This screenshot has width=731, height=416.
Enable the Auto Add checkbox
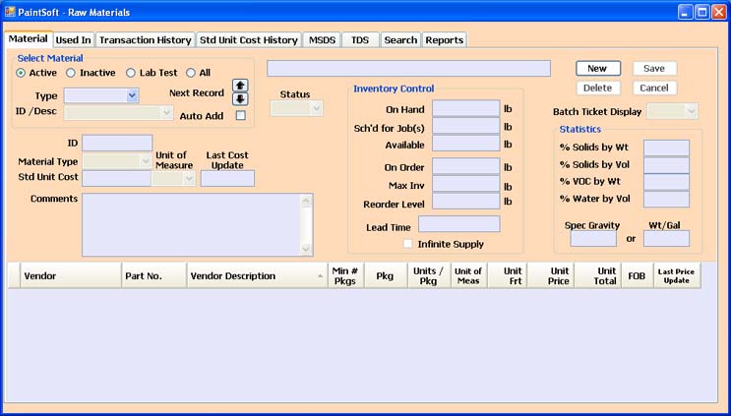click(241, 115)
